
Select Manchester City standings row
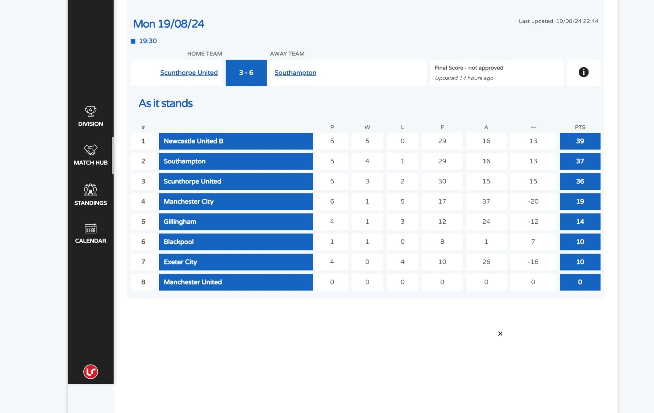pos(365,201)
